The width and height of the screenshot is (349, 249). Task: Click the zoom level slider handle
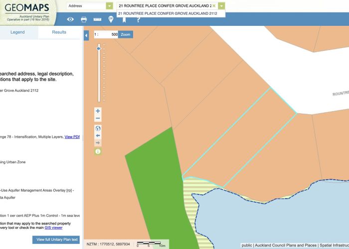[98, 48]
